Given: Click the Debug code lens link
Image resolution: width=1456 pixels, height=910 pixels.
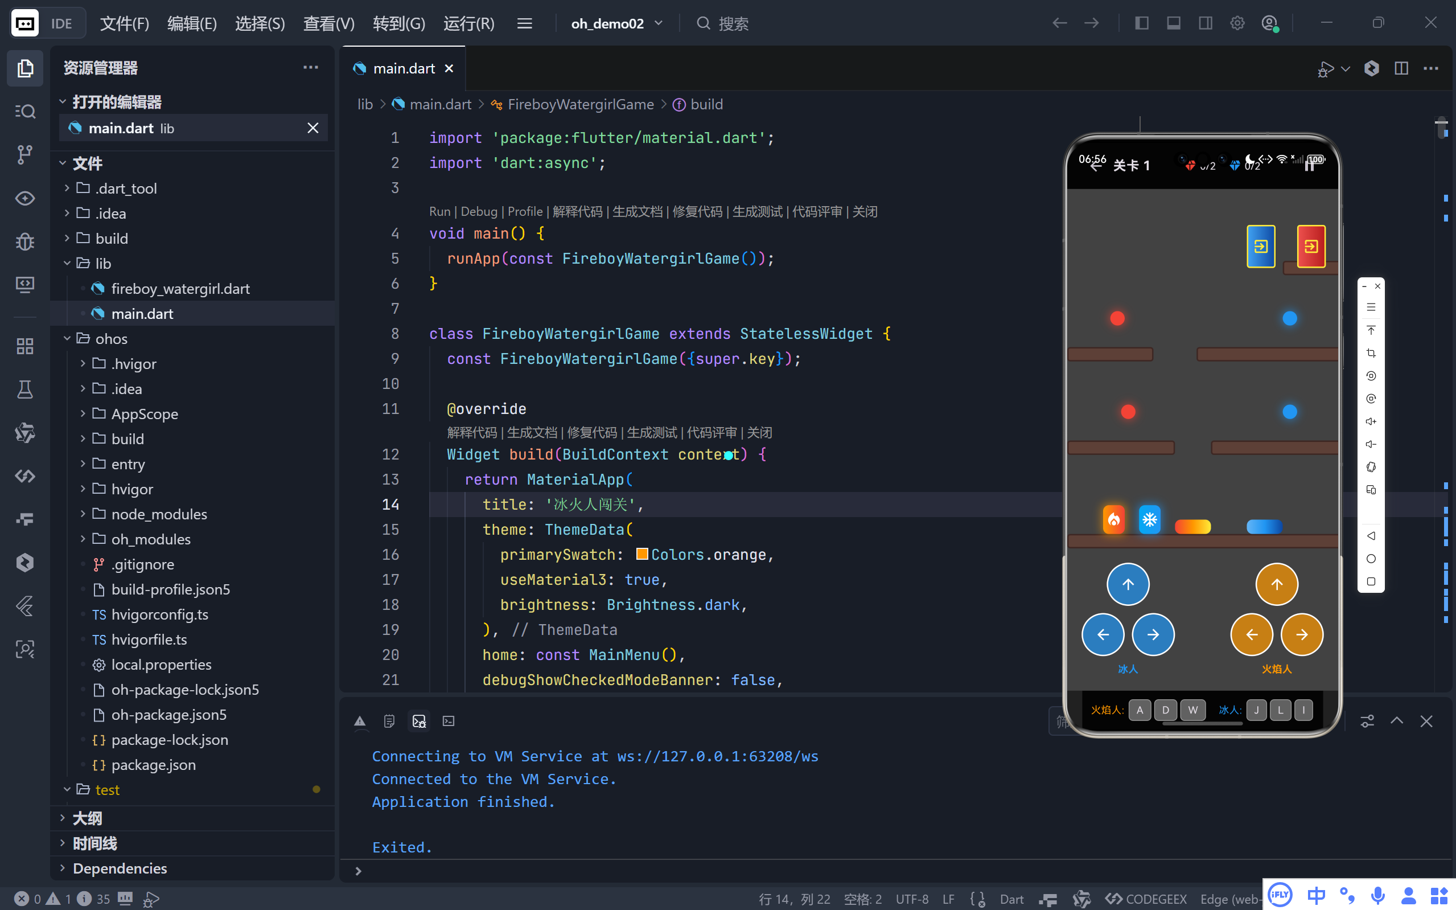Looking at the screenshot, I should click(479, 212).
